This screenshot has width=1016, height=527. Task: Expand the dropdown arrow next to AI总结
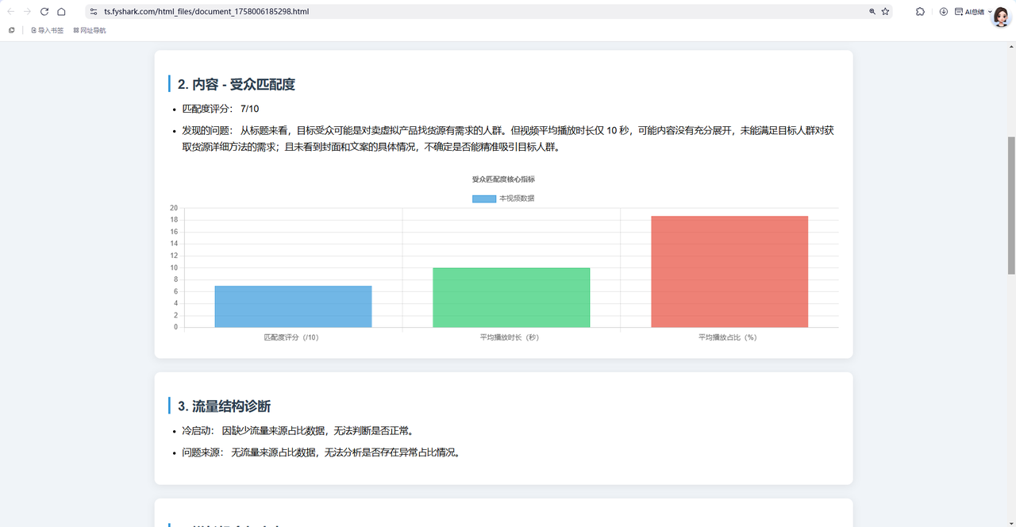pyautogui.click(x=990, y=12)
